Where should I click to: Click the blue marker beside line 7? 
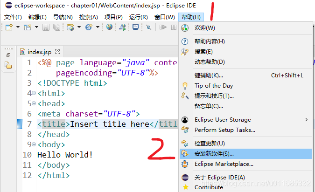(20, 124)
